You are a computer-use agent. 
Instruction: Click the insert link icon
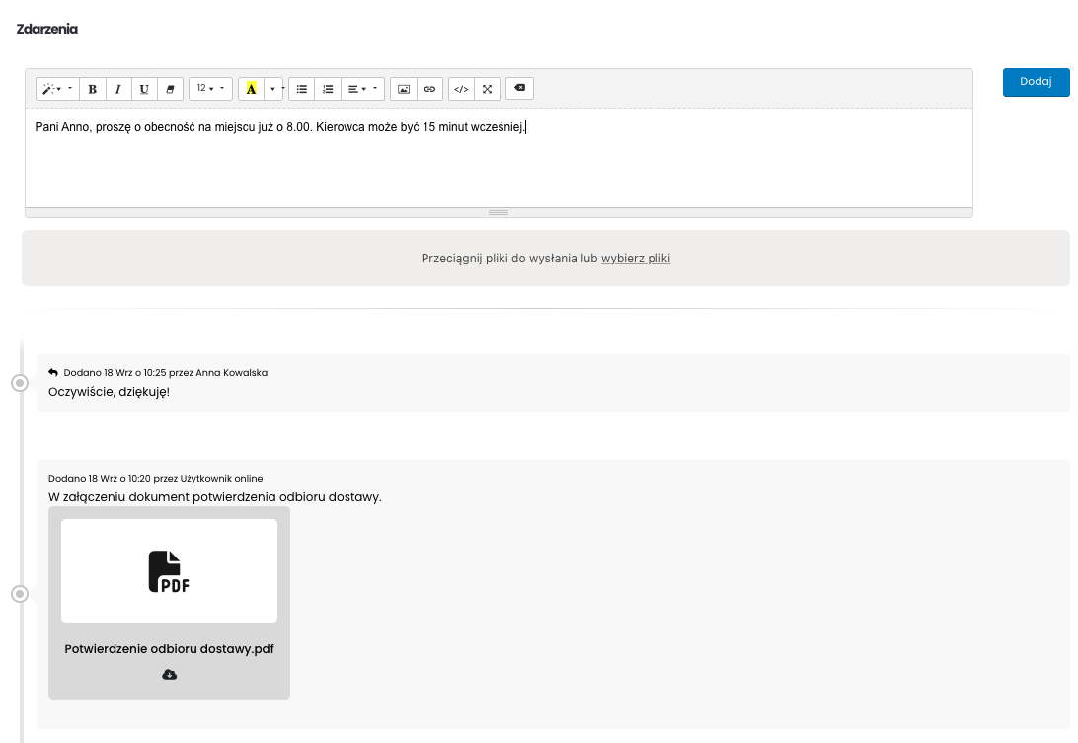tap(429, 89)
